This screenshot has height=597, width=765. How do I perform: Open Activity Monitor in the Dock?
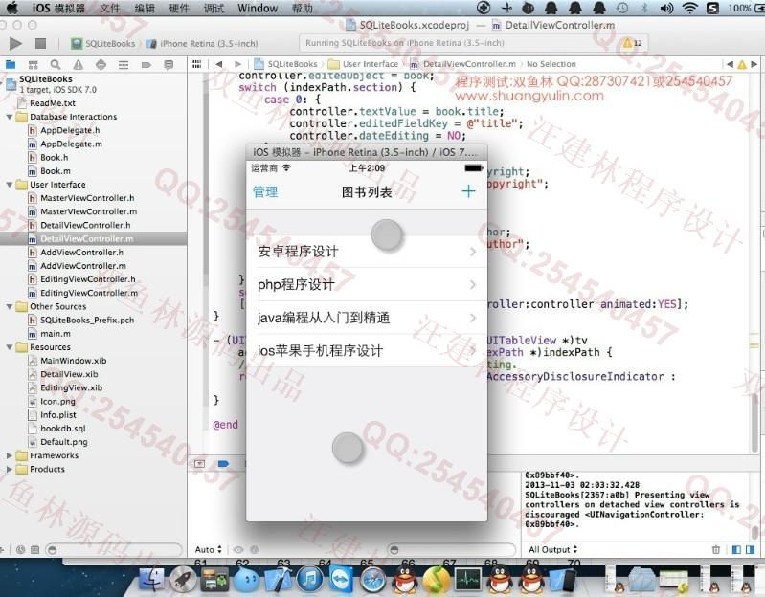(x=468, y=579)
